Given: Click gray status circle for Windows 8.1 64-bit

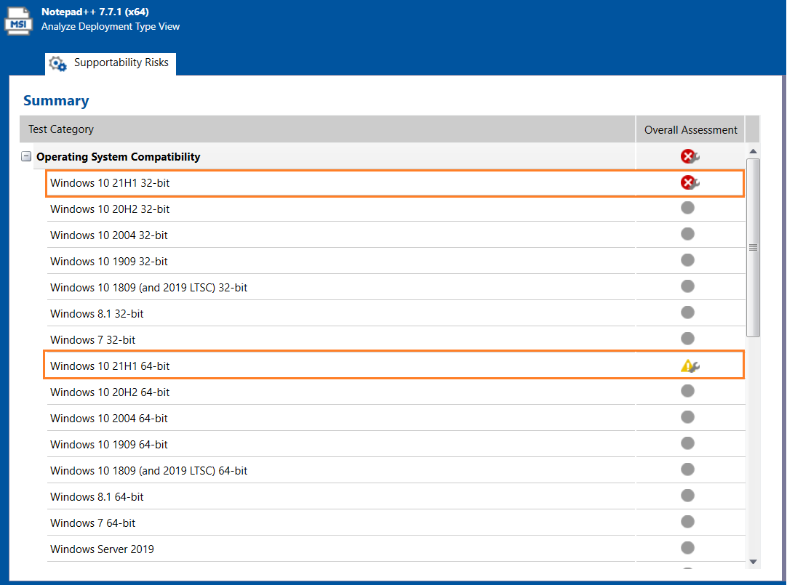Looking at the screenshot, I should [x=687, y=496].
